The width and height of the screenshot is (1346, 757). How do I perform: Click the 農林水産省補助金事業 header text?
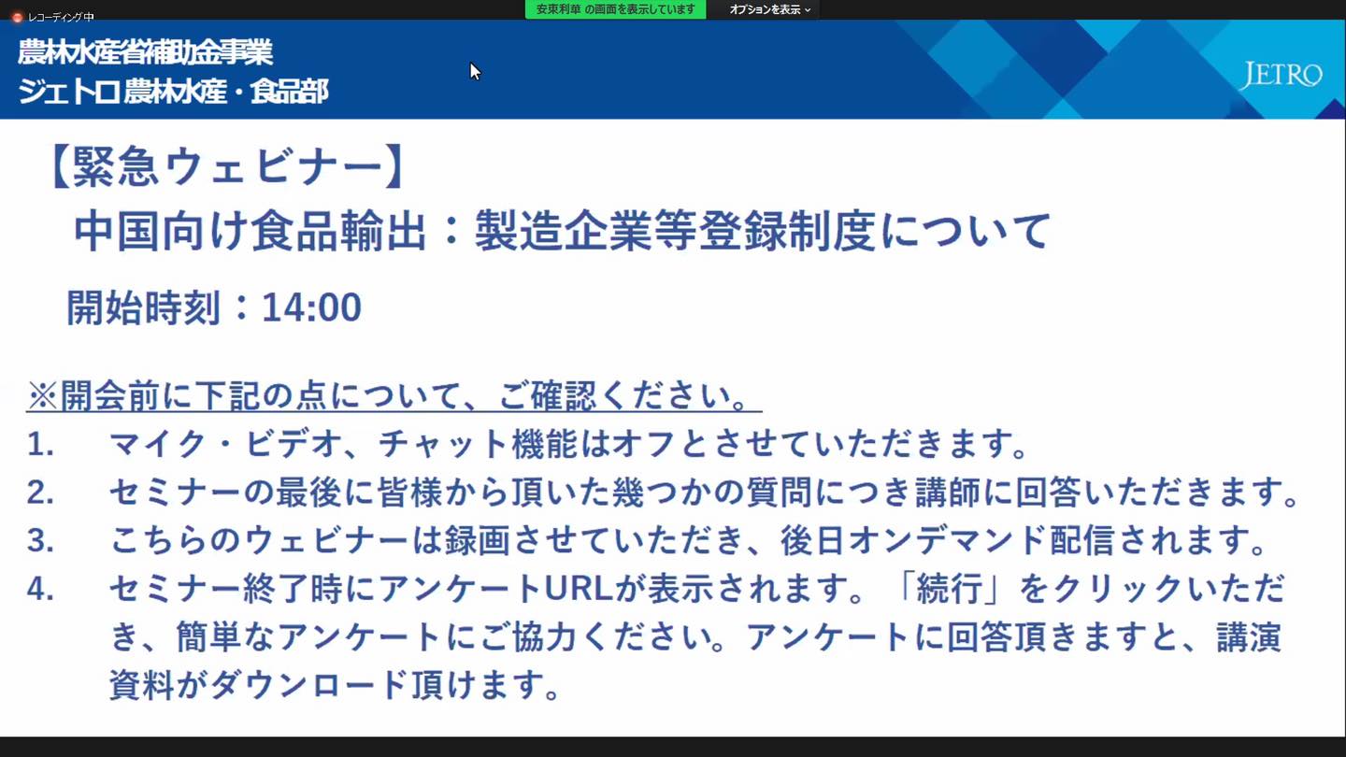tap(145, 52)
